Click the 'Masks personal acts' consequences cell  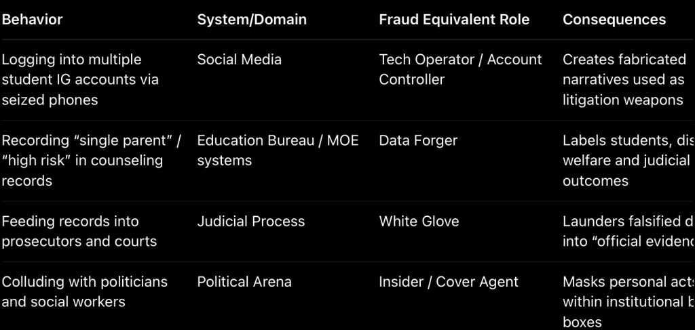click(x=628, y=302)
